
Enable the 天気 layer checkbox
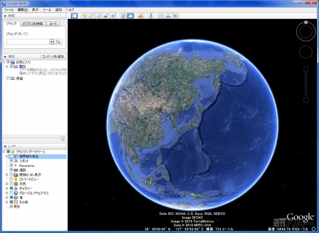click(x=11, y=184)
